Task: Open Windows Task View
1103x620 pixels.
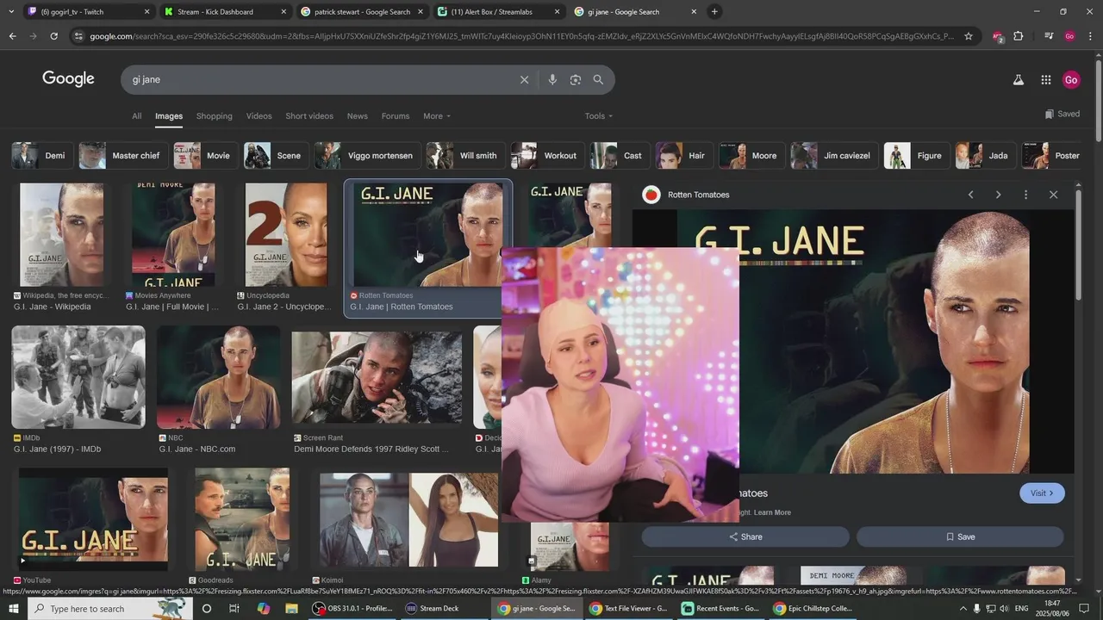Action: point(234,609)
